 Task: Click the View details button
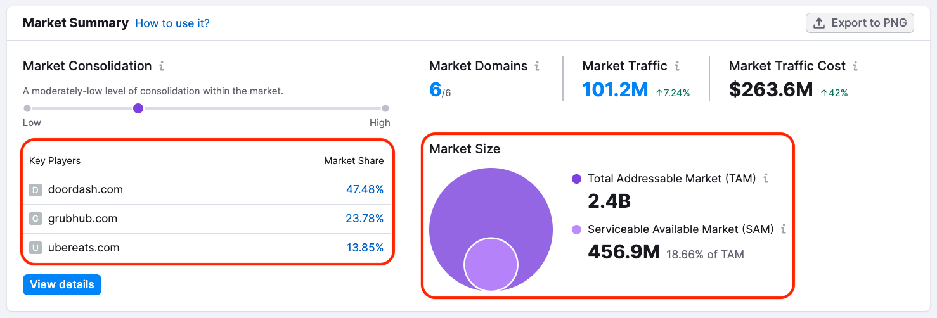62,284
